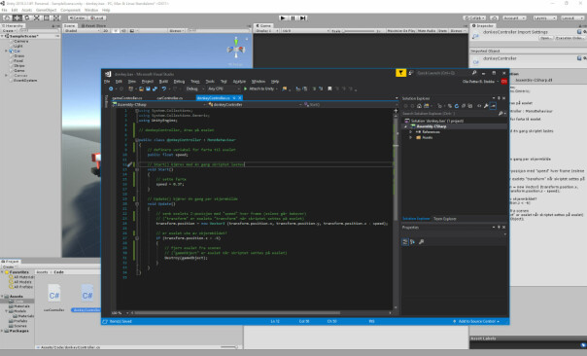Select Unity's Transform tool

[55, 18]
